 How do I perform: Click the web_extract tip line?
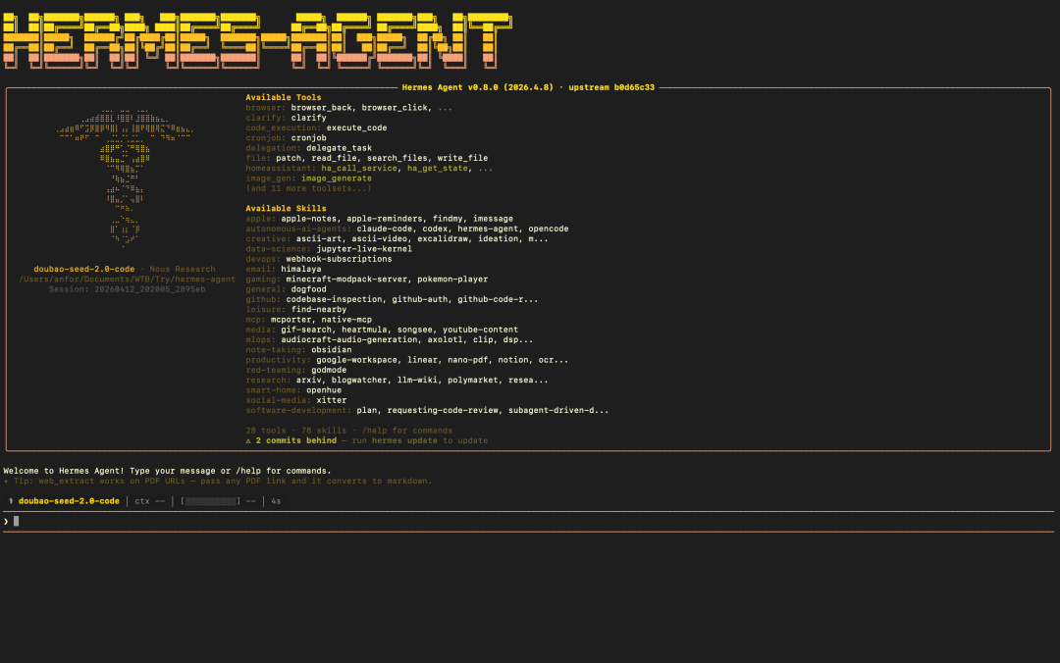(217, 482)
